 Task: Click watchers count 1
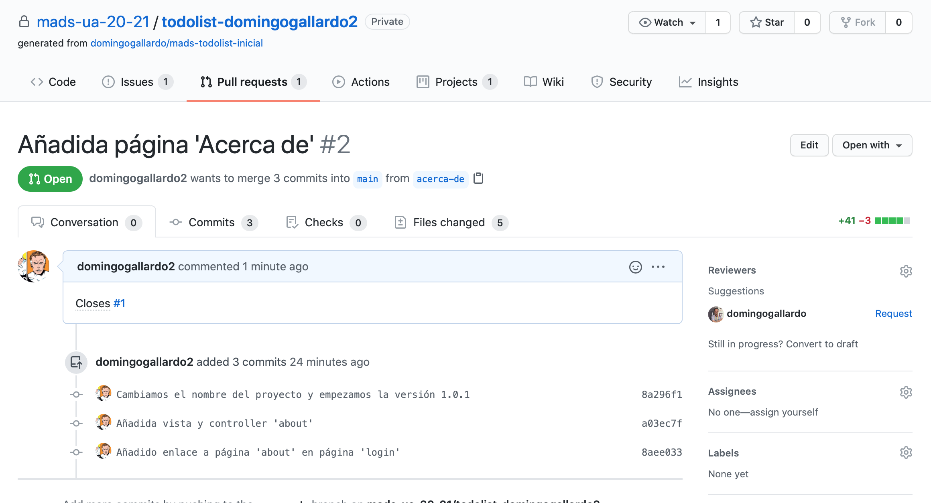(x=718, y=22)
